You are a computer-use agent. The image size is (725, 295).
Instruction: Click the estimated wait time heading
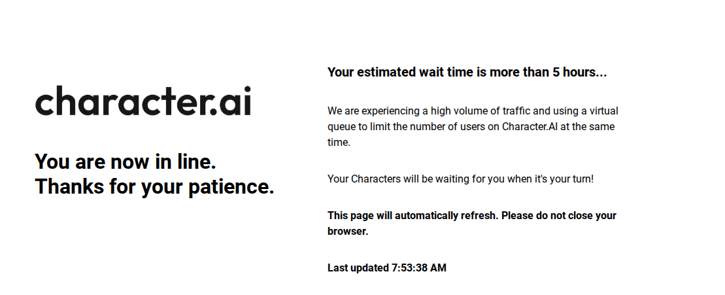pyautogui.click(x=467, y=72)
